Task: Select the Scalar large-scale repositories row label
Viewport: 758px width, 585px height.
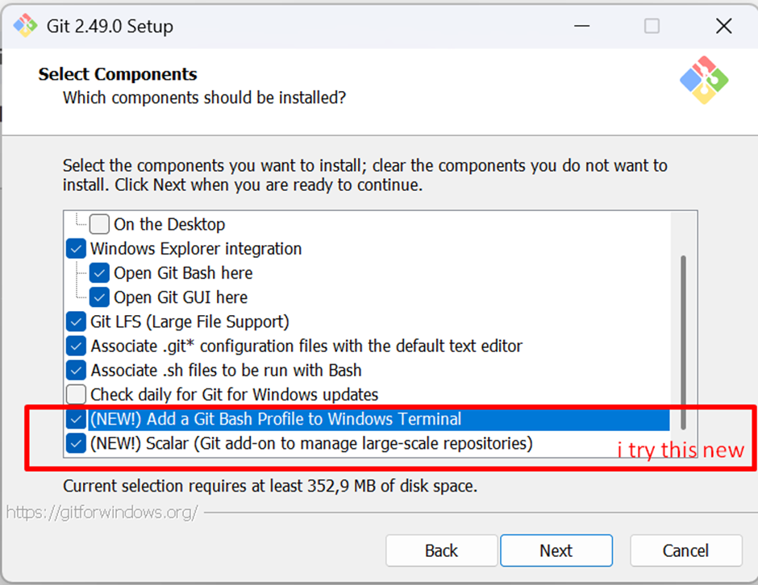Action: (x=311, y=443)
